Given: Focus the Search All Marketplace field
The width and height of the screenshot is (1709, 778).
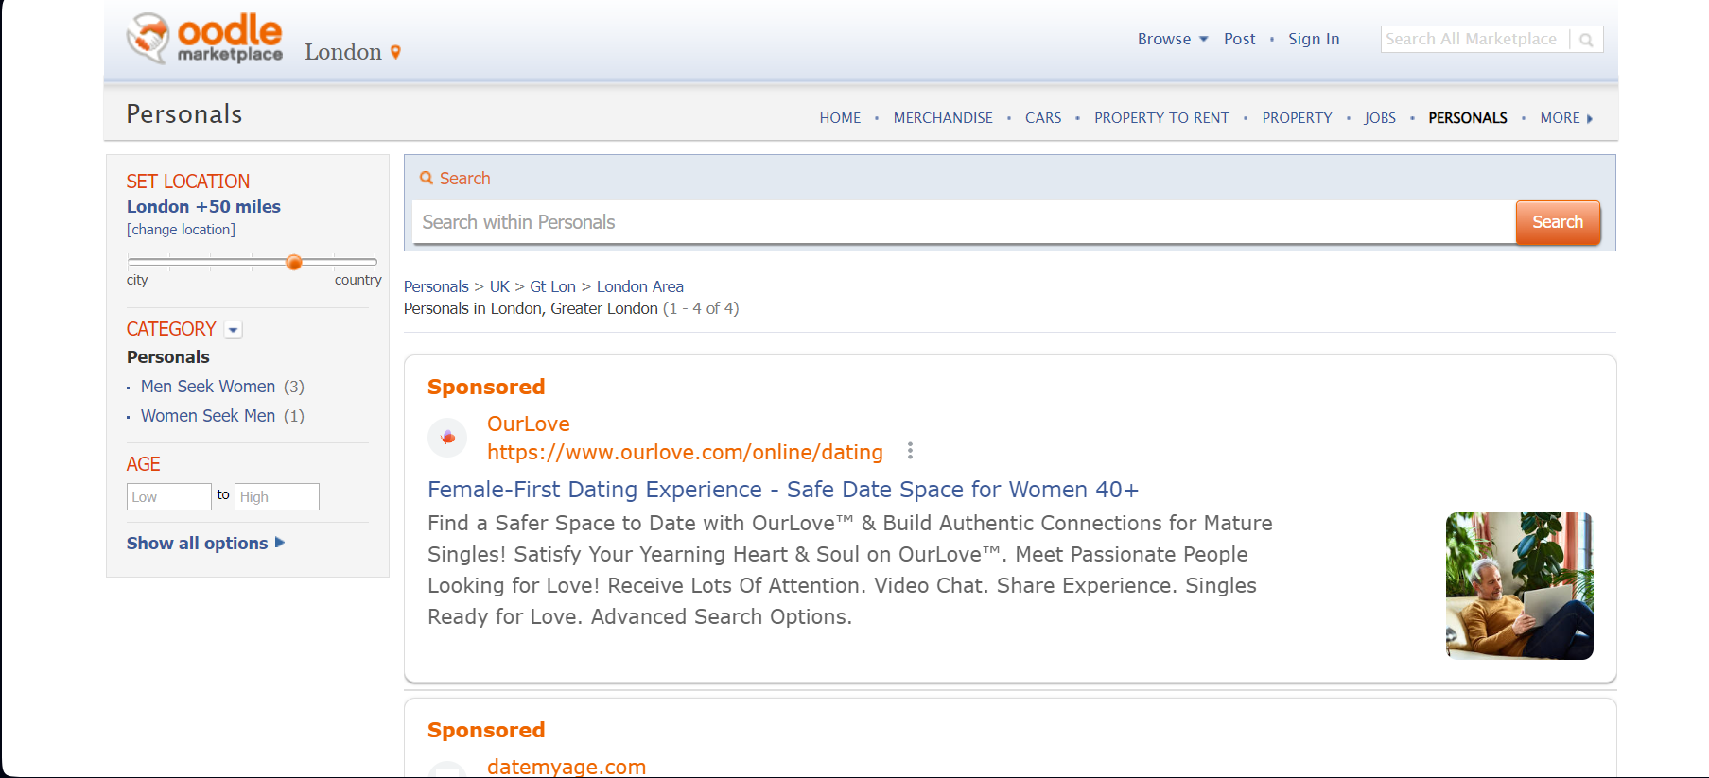Looking at the screenshot, I should 1474,40.
